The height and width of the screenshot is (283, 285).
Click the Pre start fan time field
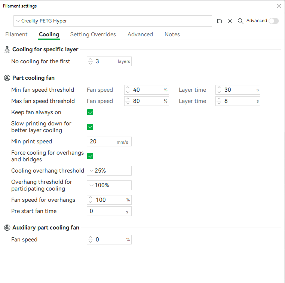[x=106, y=211]
